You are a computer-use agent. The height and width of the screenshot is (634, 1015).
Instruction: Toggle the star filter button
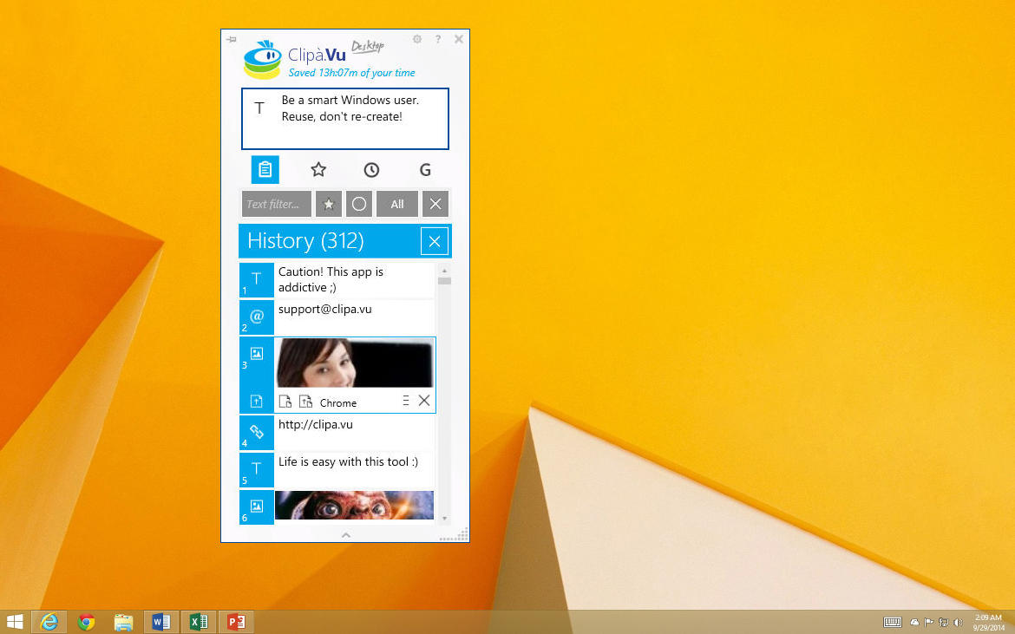pos(328,204)
